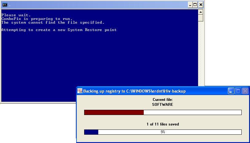
Task: Click the console scrollbar track below the thumb
Action: [201, 52]
